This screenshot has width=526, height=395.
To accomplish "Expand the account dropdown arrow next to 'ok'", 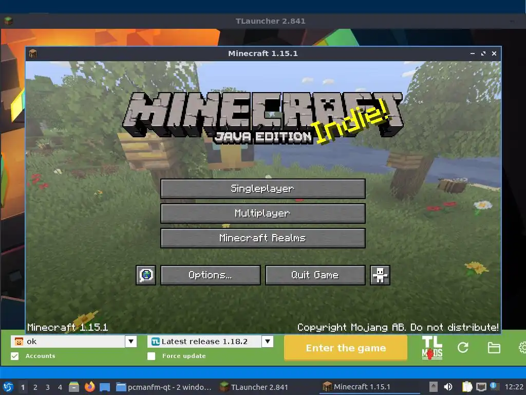I will click(131, 342).
